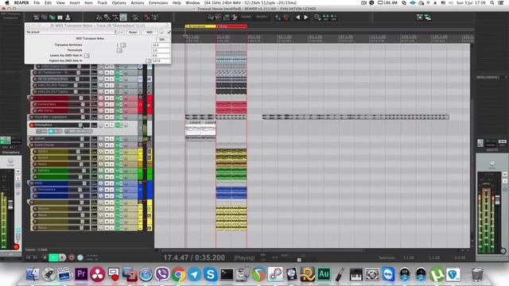Collapse the PADS folder track
Viewport: 509px width, 286px height.
click(x=141, y=183)
